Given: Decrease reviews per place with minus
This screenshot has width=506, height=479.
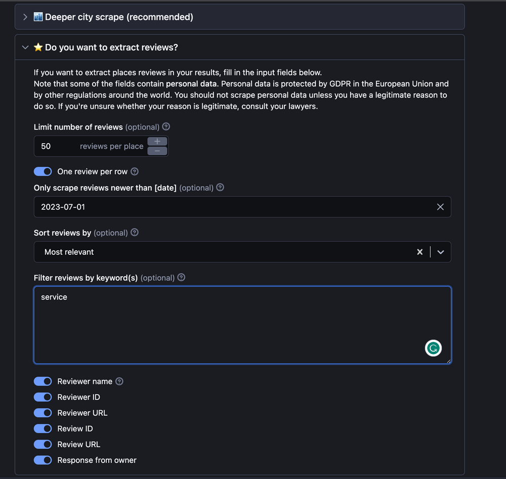Looking at the screenshot, I should click(157, 151).
